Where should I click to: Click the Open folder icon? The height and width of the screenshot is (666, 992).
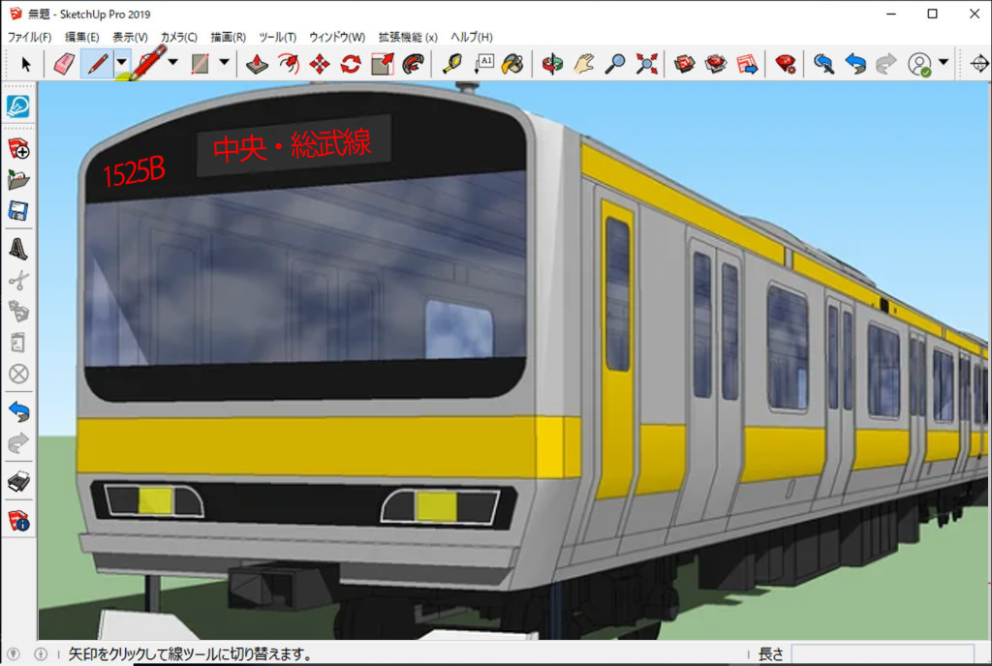pos(18,180)
